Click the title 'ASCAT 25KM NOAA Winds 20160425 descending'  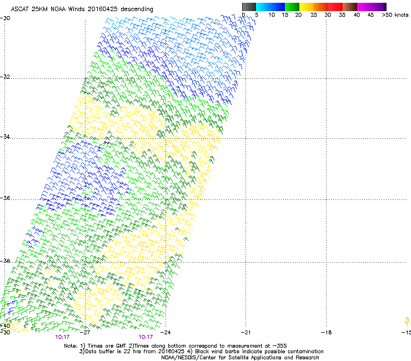coord(82,9)
